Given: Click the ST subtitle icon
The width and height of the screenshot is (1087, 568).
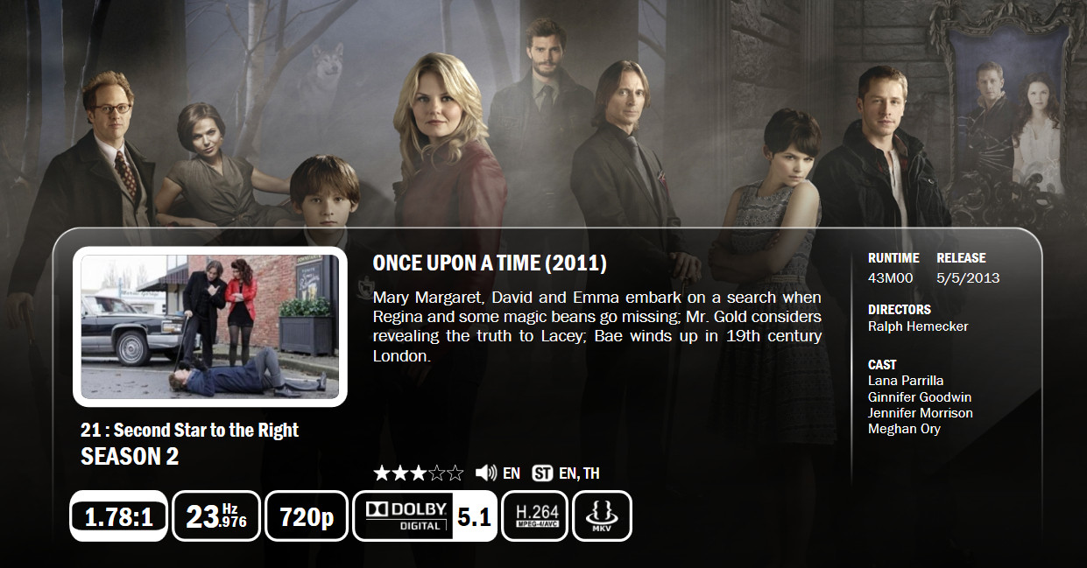Looking at the screenshot, I should click(x=542, y=473).
